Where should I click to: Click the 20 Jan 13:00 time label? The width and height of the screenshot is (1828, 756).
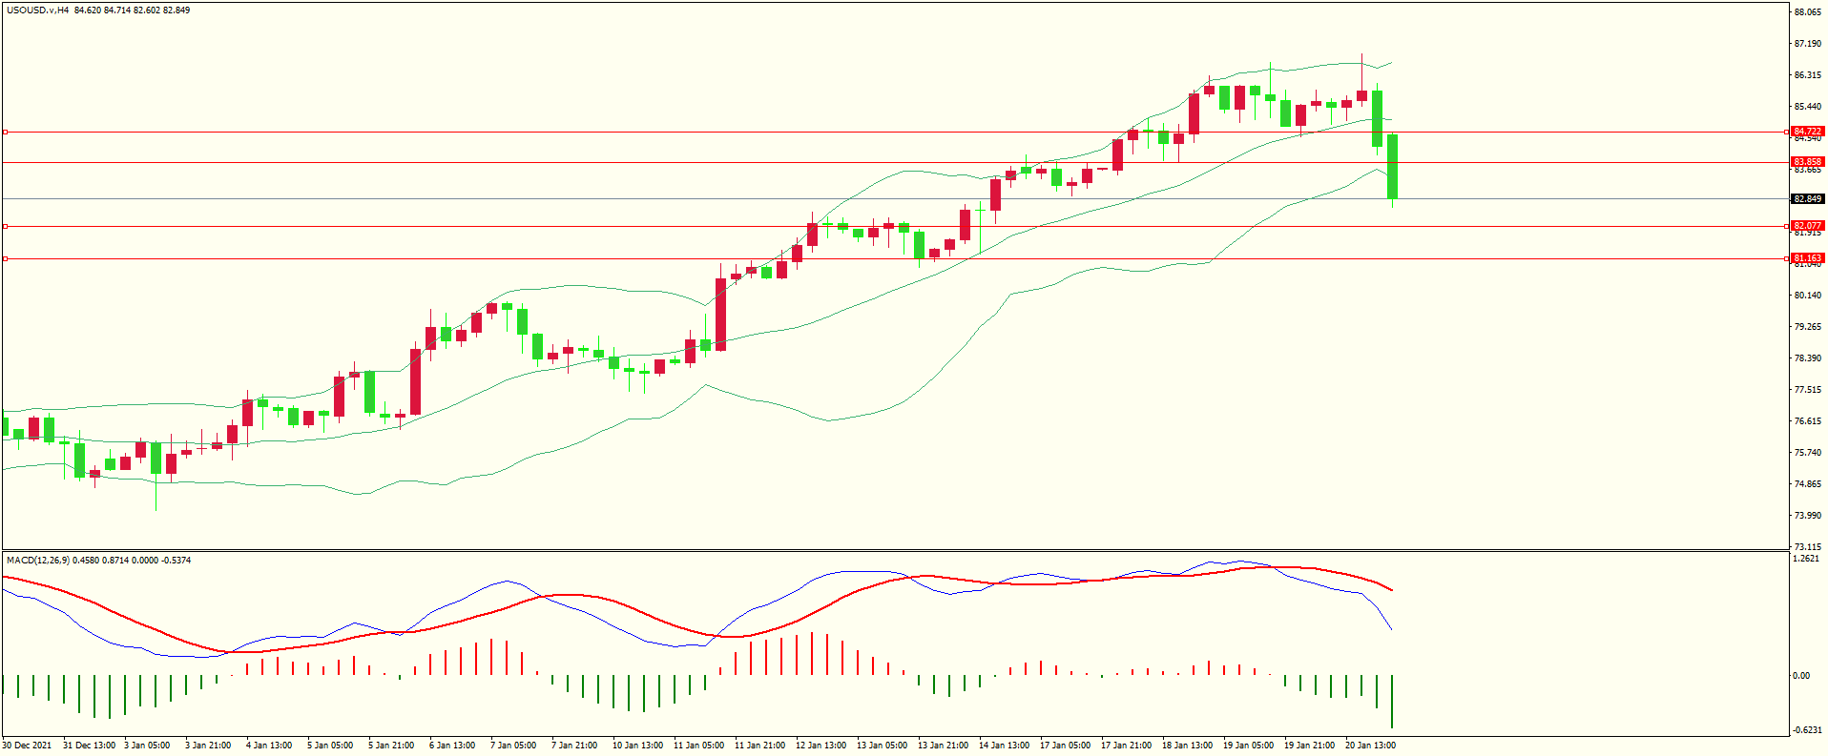click(1371, 746)
